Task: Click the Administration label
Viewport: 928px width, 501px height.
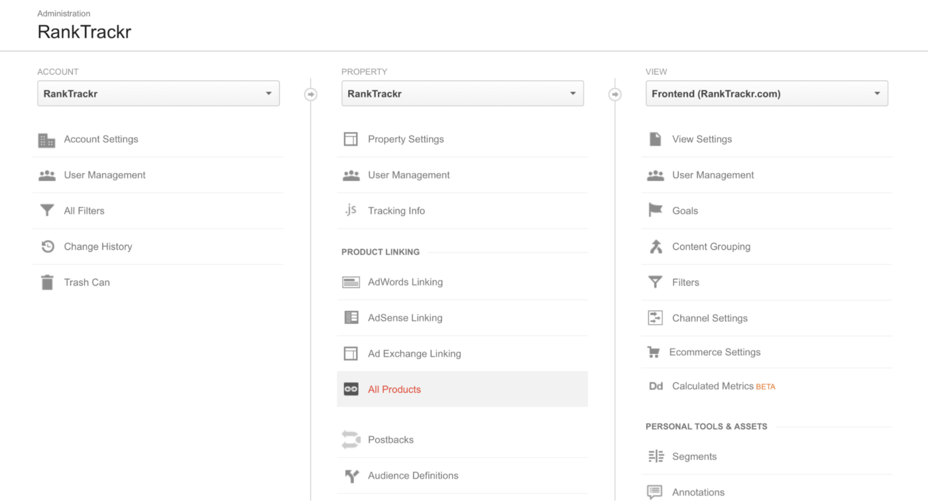Action: pos(64,13)
